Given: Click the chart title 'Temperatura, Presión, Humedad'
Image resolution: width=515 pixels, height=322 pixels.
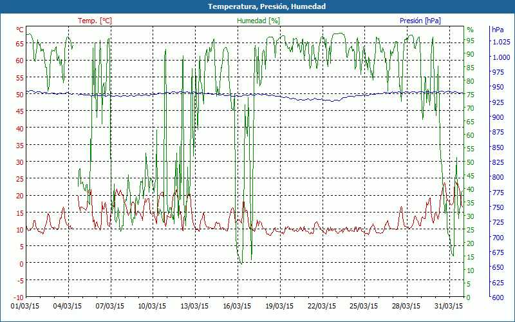Looking at the screenshot, I should pos(267,6).
